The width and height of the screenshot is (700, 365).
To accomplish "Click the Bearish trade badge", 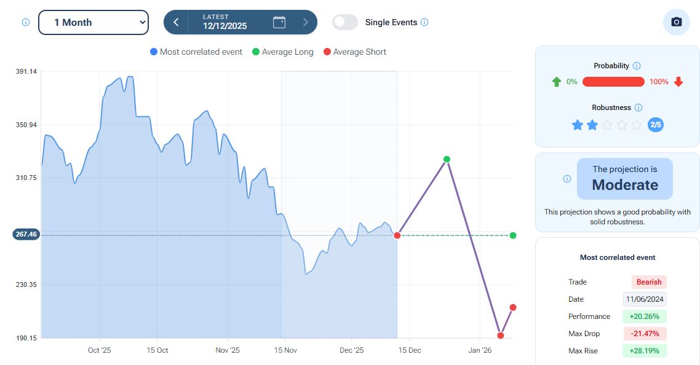I will 649,282.
